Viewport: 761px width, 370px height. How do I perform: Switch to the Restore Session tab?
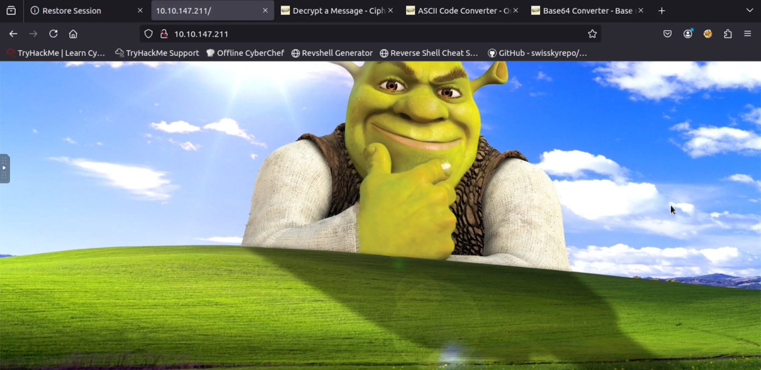[x=86, y=10]
